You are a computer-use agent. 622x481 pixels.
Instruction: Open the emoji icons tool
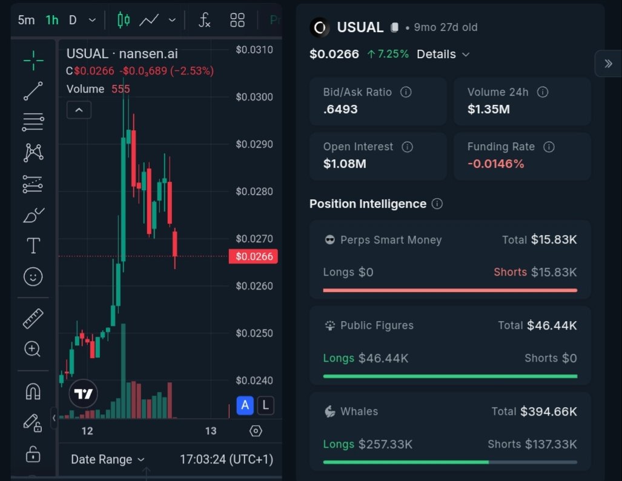point(33,277)
